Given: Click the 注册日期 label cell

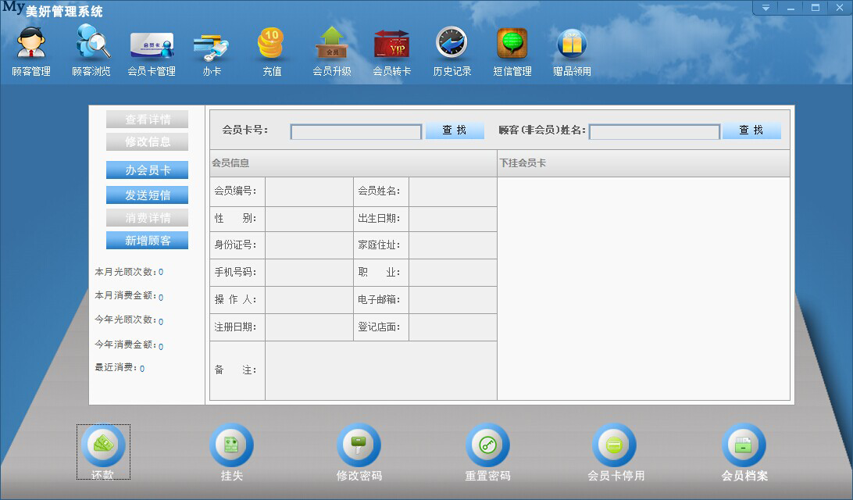Looking at the screenshot, I should 237,327.
